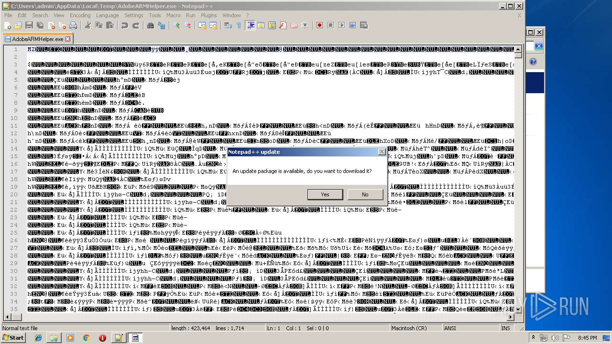
Task: Open Folder as Workspace icon
Action: pos(294,25)
